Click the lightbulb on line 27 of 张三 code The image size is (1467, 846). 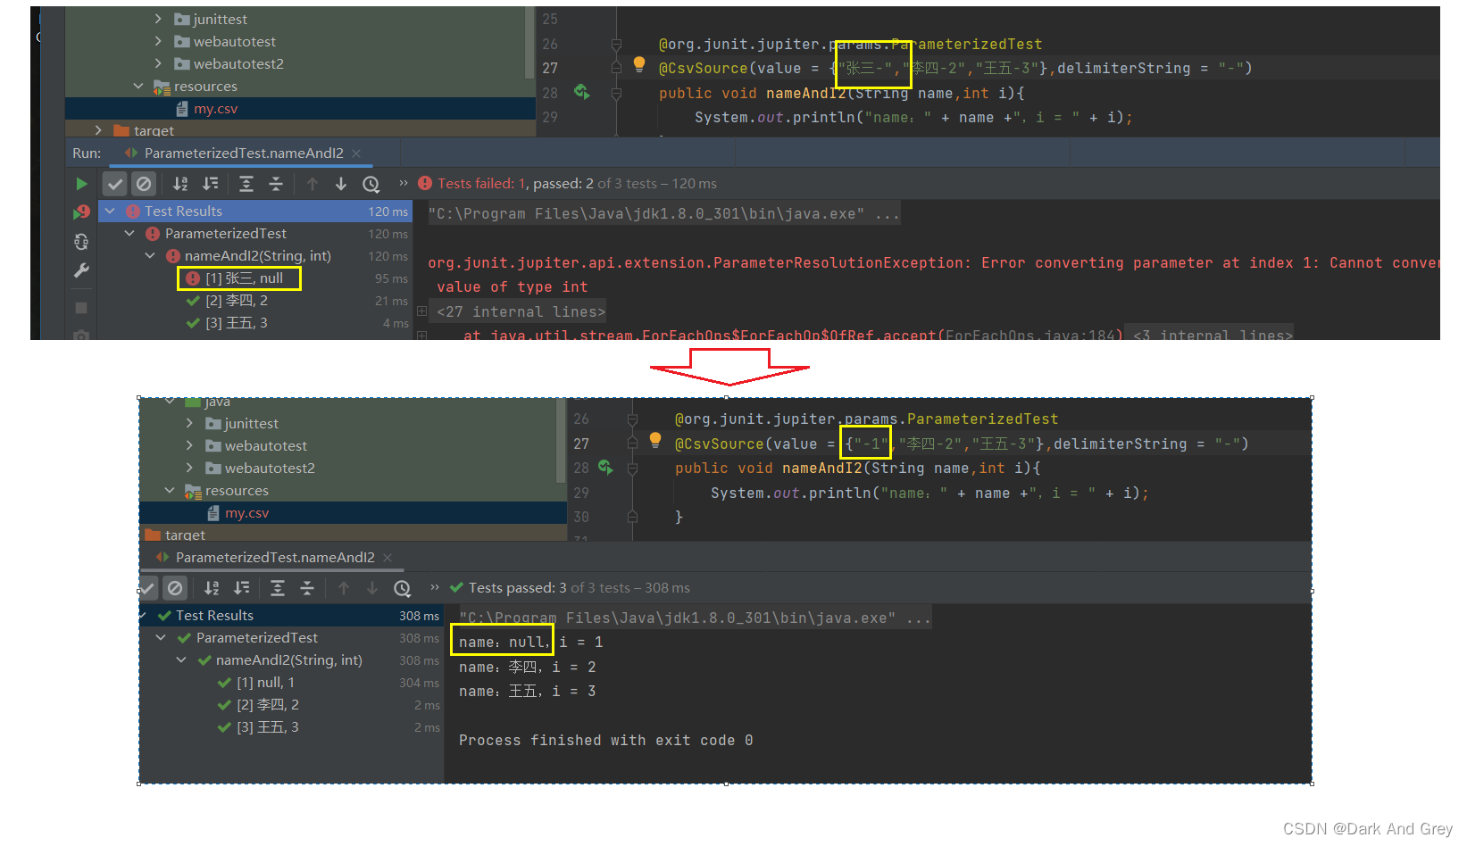tap(639, 64)
